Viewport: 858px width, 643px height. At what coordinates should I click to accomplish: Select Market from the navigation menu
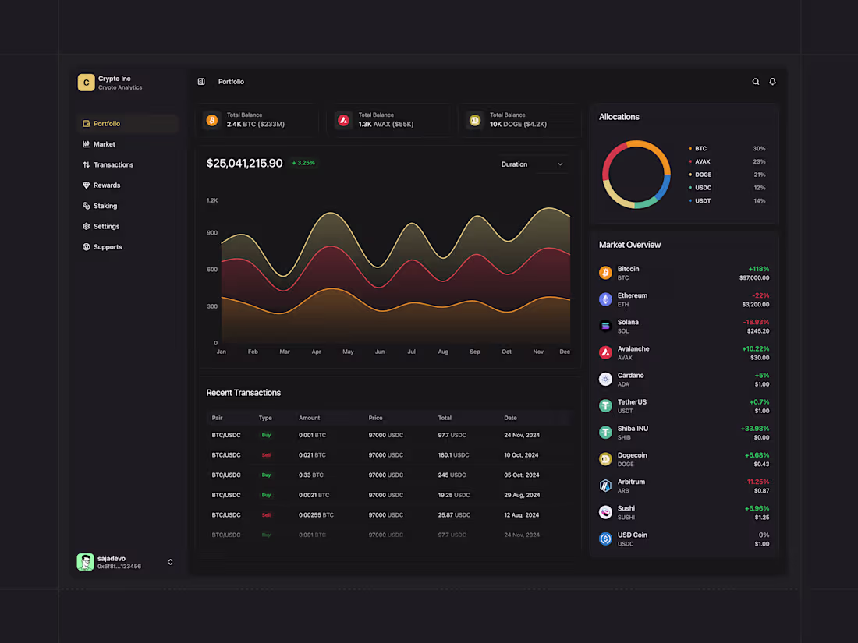click(105, 143)
